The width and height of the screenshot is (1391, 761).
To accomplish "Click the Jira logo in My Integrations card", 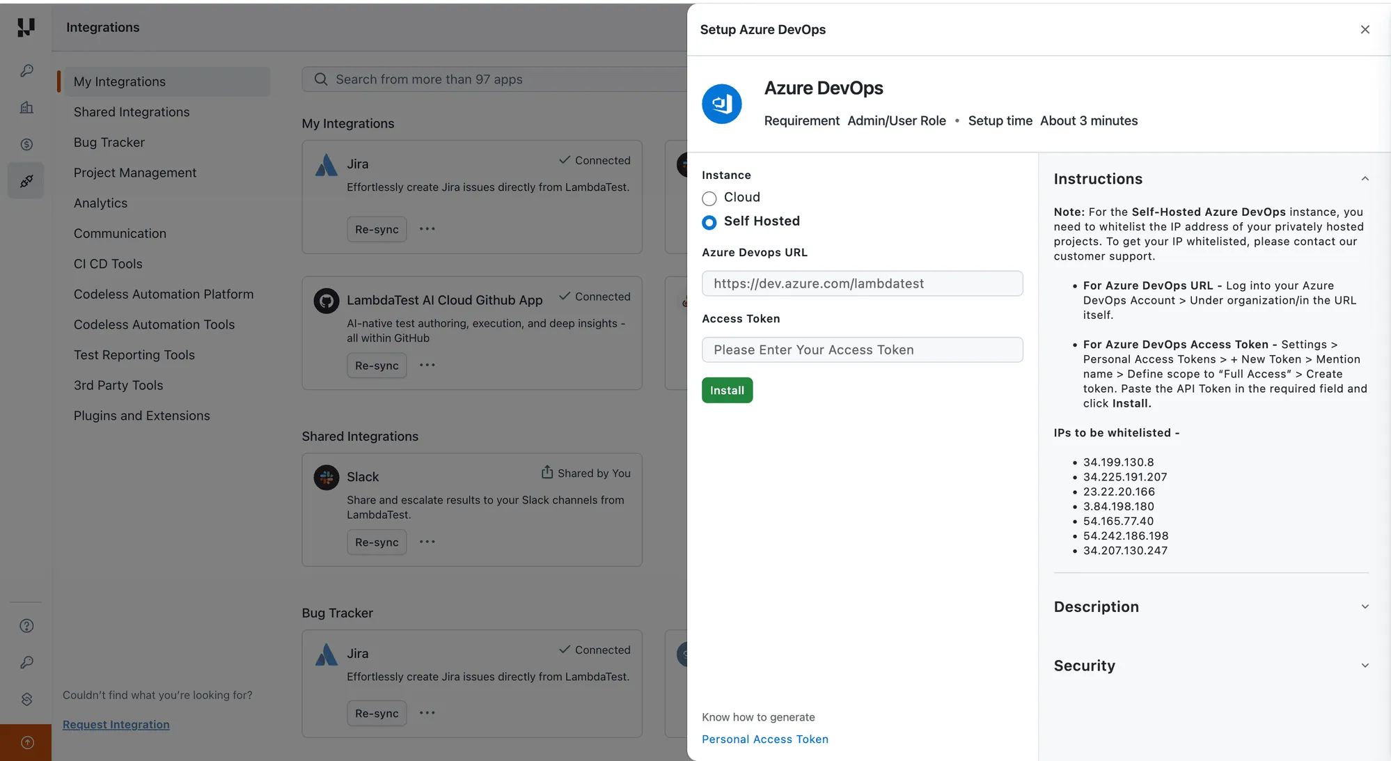I will point(326,165).
